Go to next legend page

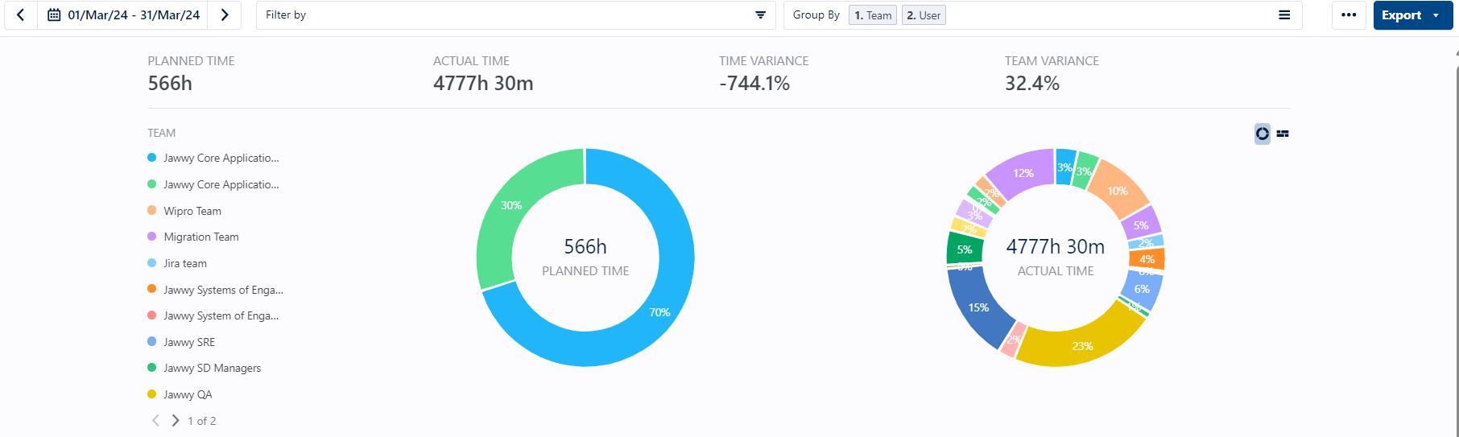click(x=176, y=421)
